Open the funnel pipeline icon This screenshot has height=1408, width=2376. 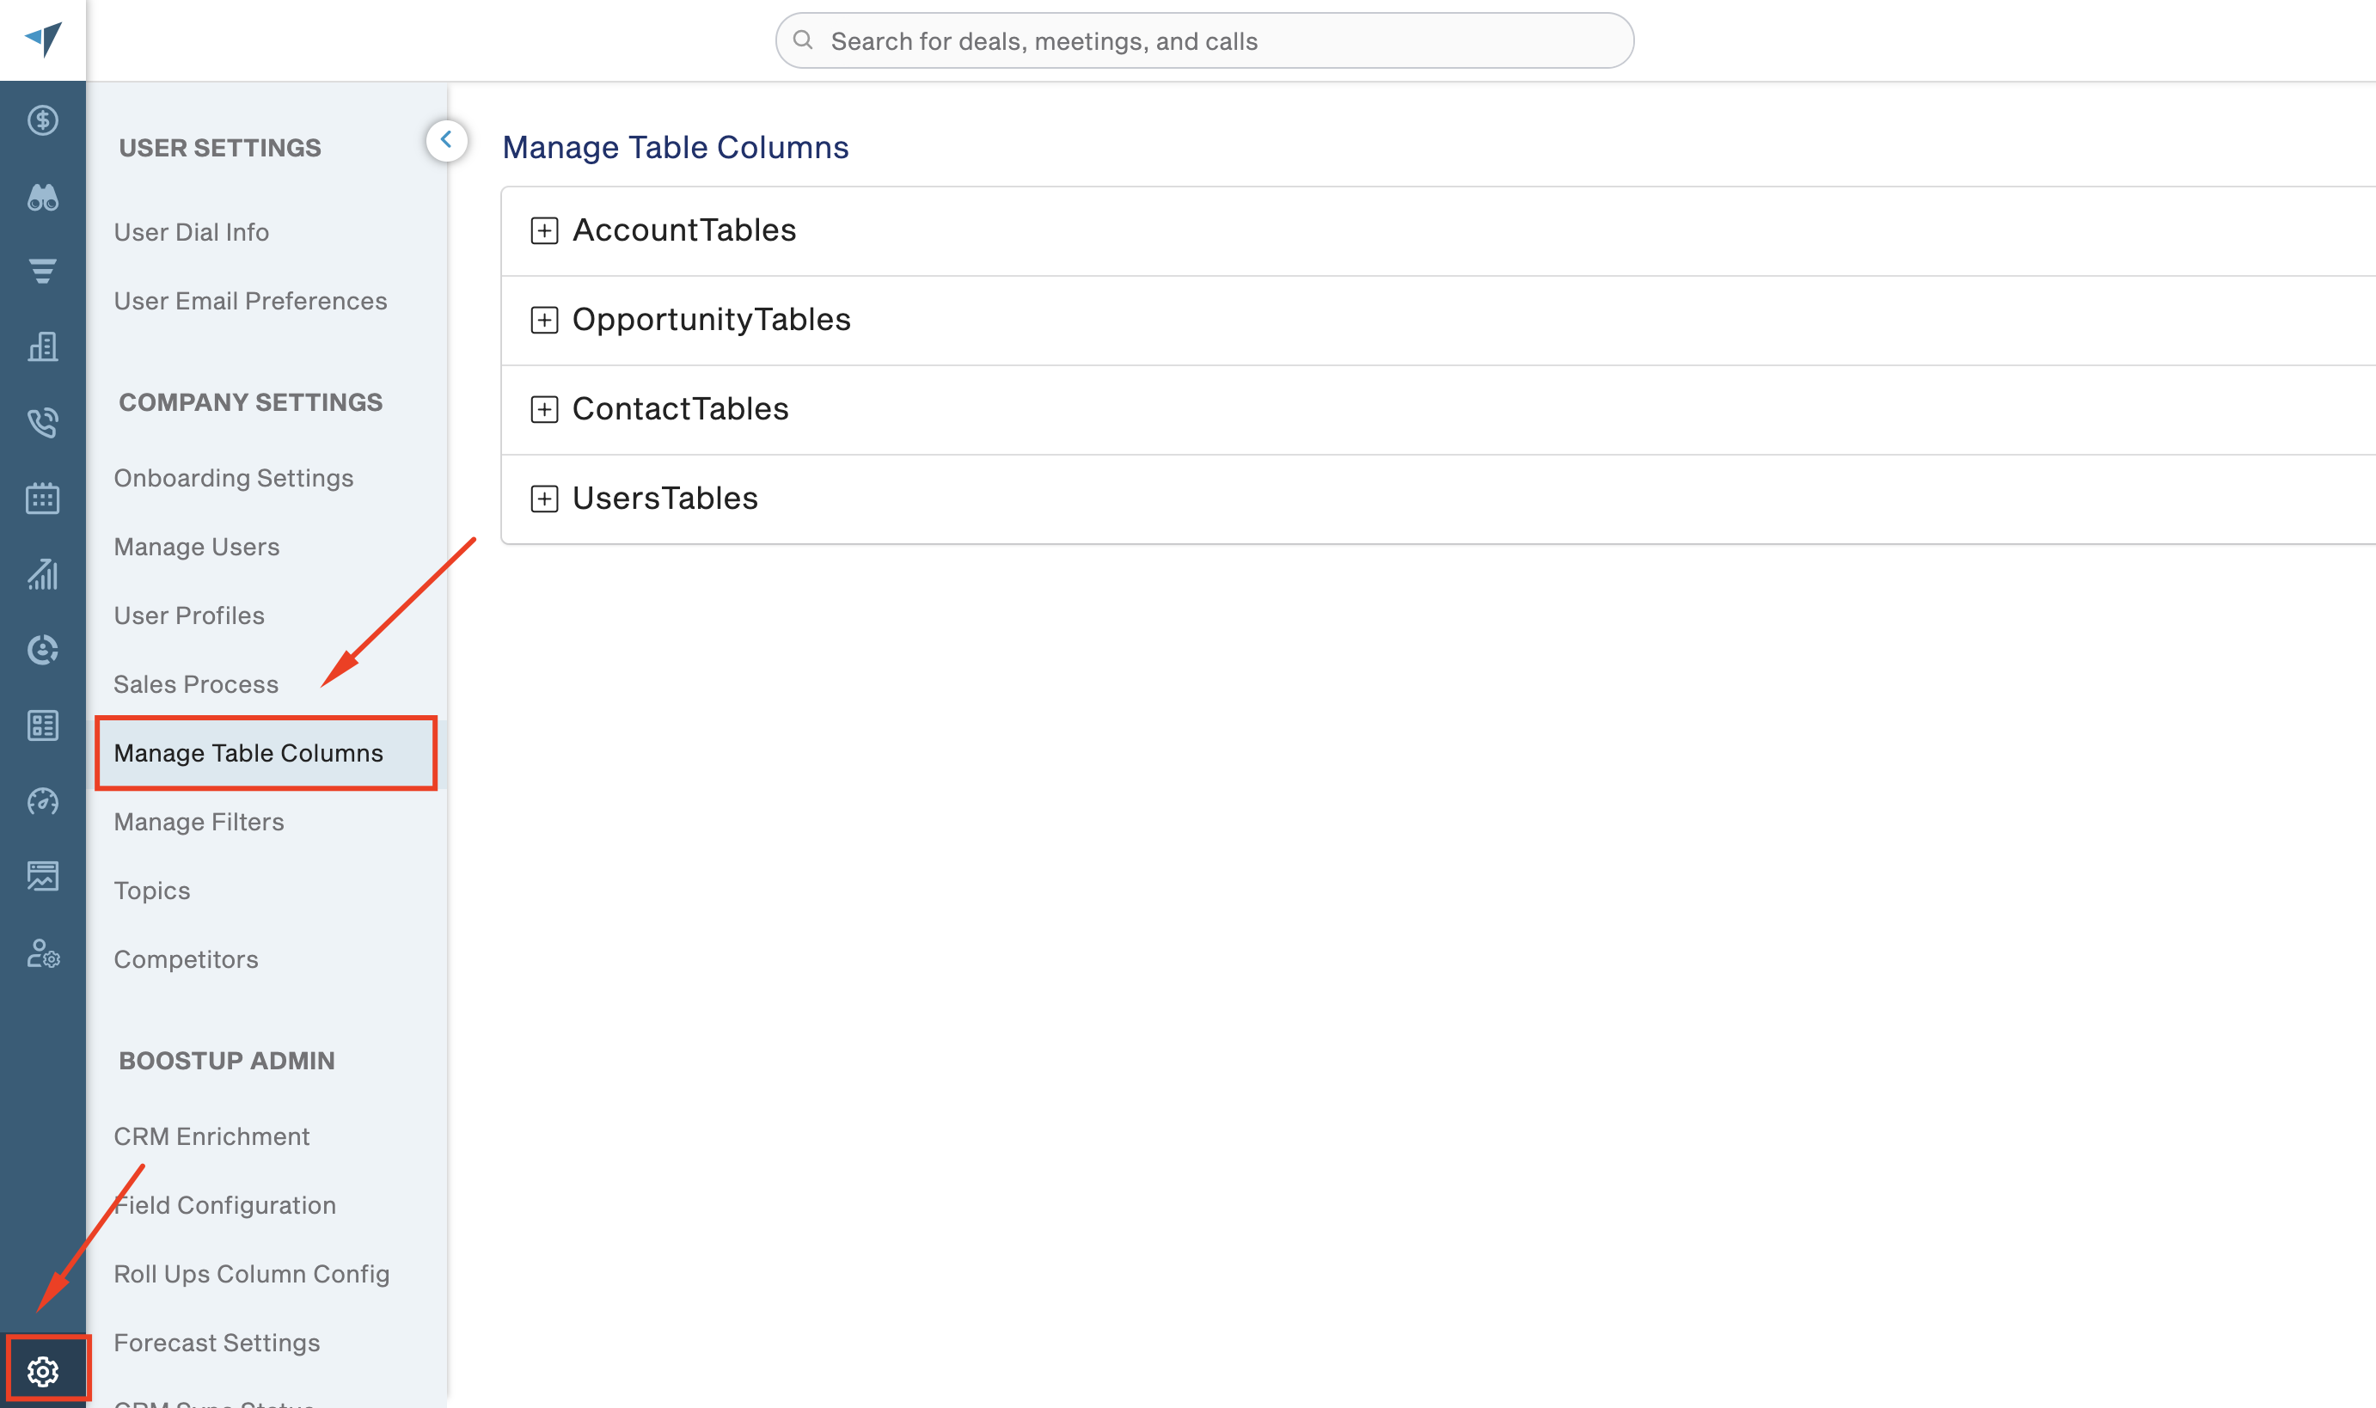43,272
